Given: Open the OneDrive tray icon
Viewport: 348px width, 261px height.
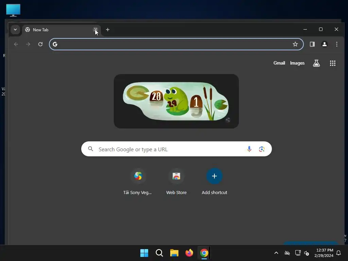Looking at the screenshot, I should [287, 253].
